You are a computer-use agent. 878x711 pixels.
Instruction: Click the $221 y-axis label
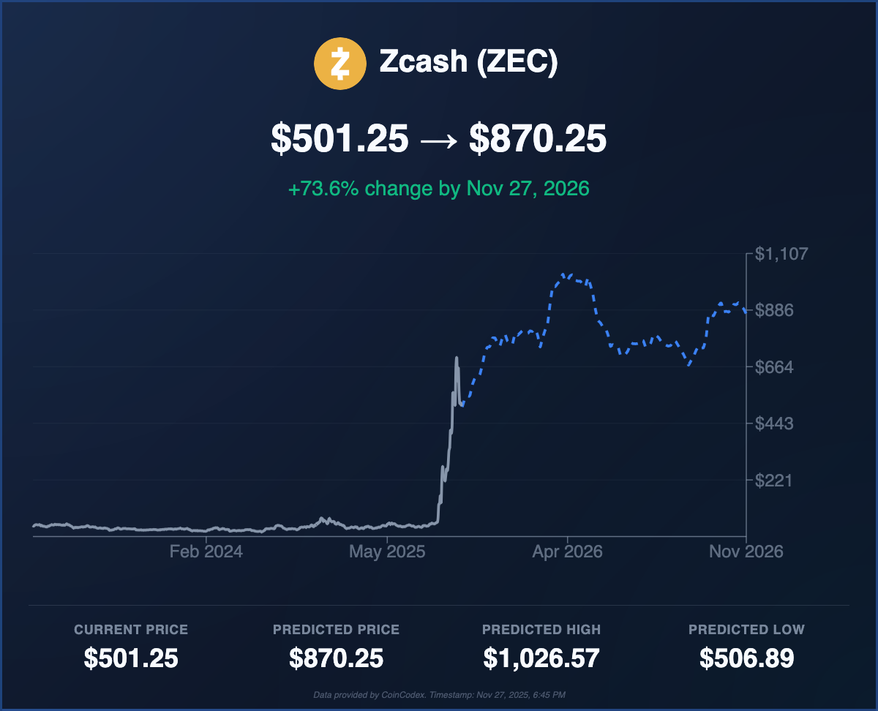[773, 481]
